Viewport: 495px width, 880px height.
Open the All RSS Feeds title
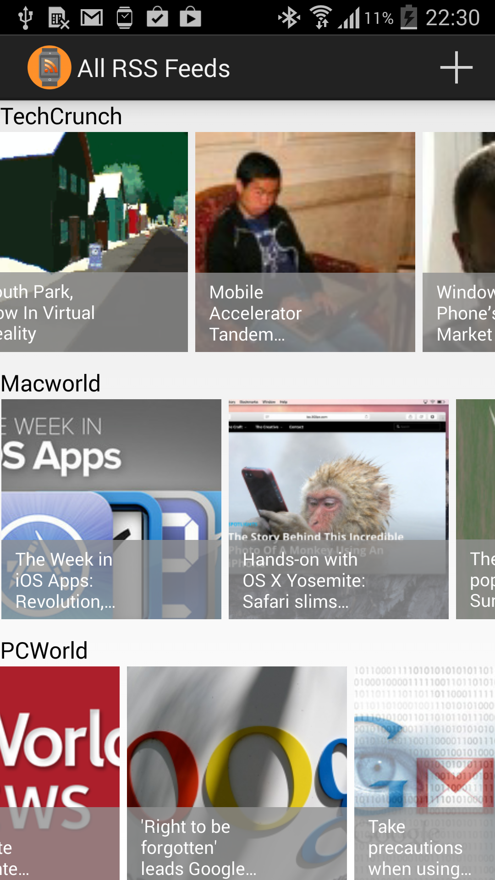pyautogui.click(x=154, y=68)
